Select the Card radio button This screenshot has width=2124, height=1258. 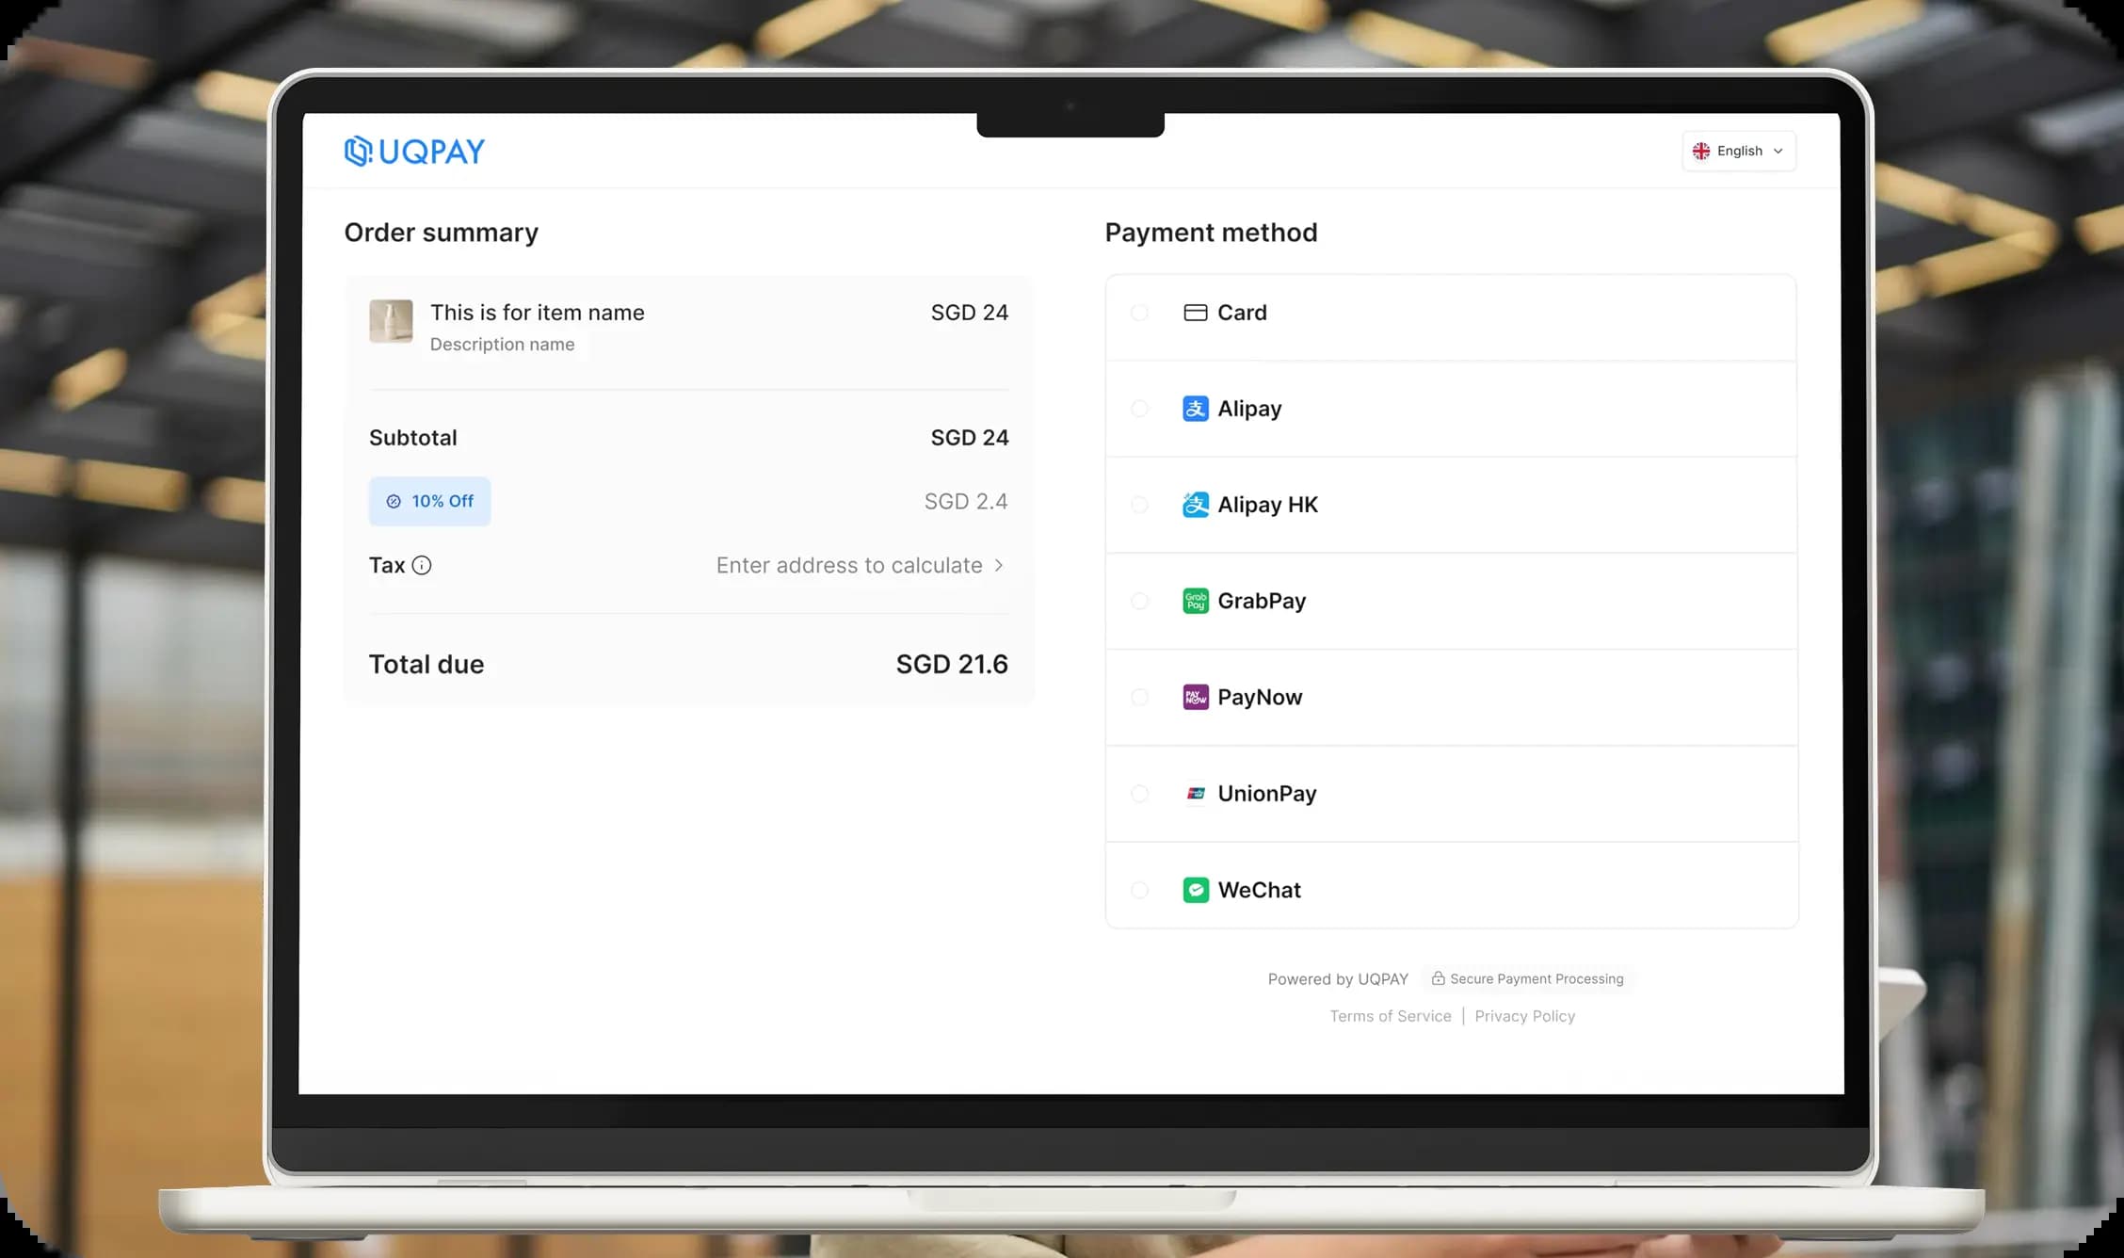1139,313
